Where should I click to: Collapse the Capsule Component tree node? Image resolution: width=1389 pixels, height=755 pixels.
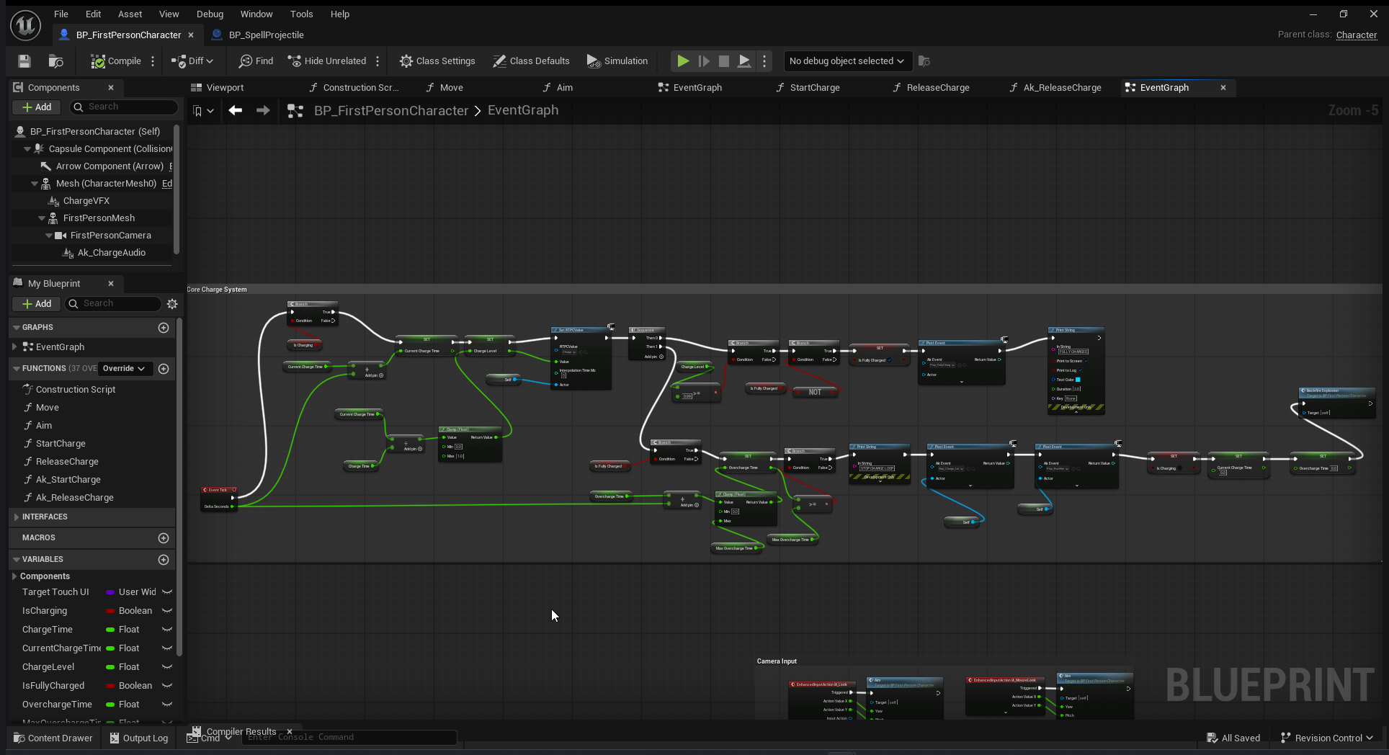pyautogui.click(x=27, y=148)
